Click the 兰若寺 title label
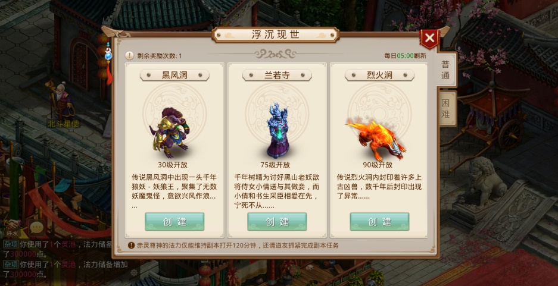Screen dimensions: 558x286 tap(277, 75)
